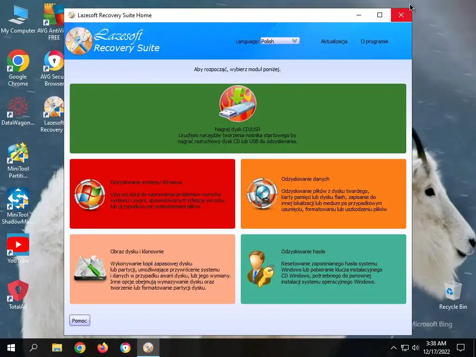Close the Lazesoft Recovery Suite window

(x=401, y=15)
